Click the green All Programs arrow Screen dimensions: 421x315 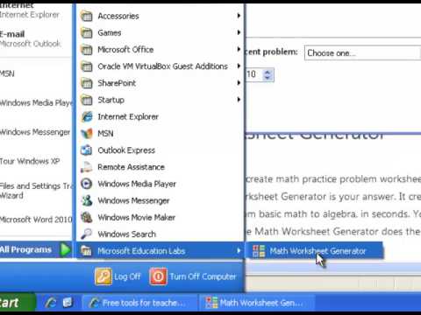tap(66, 249)
